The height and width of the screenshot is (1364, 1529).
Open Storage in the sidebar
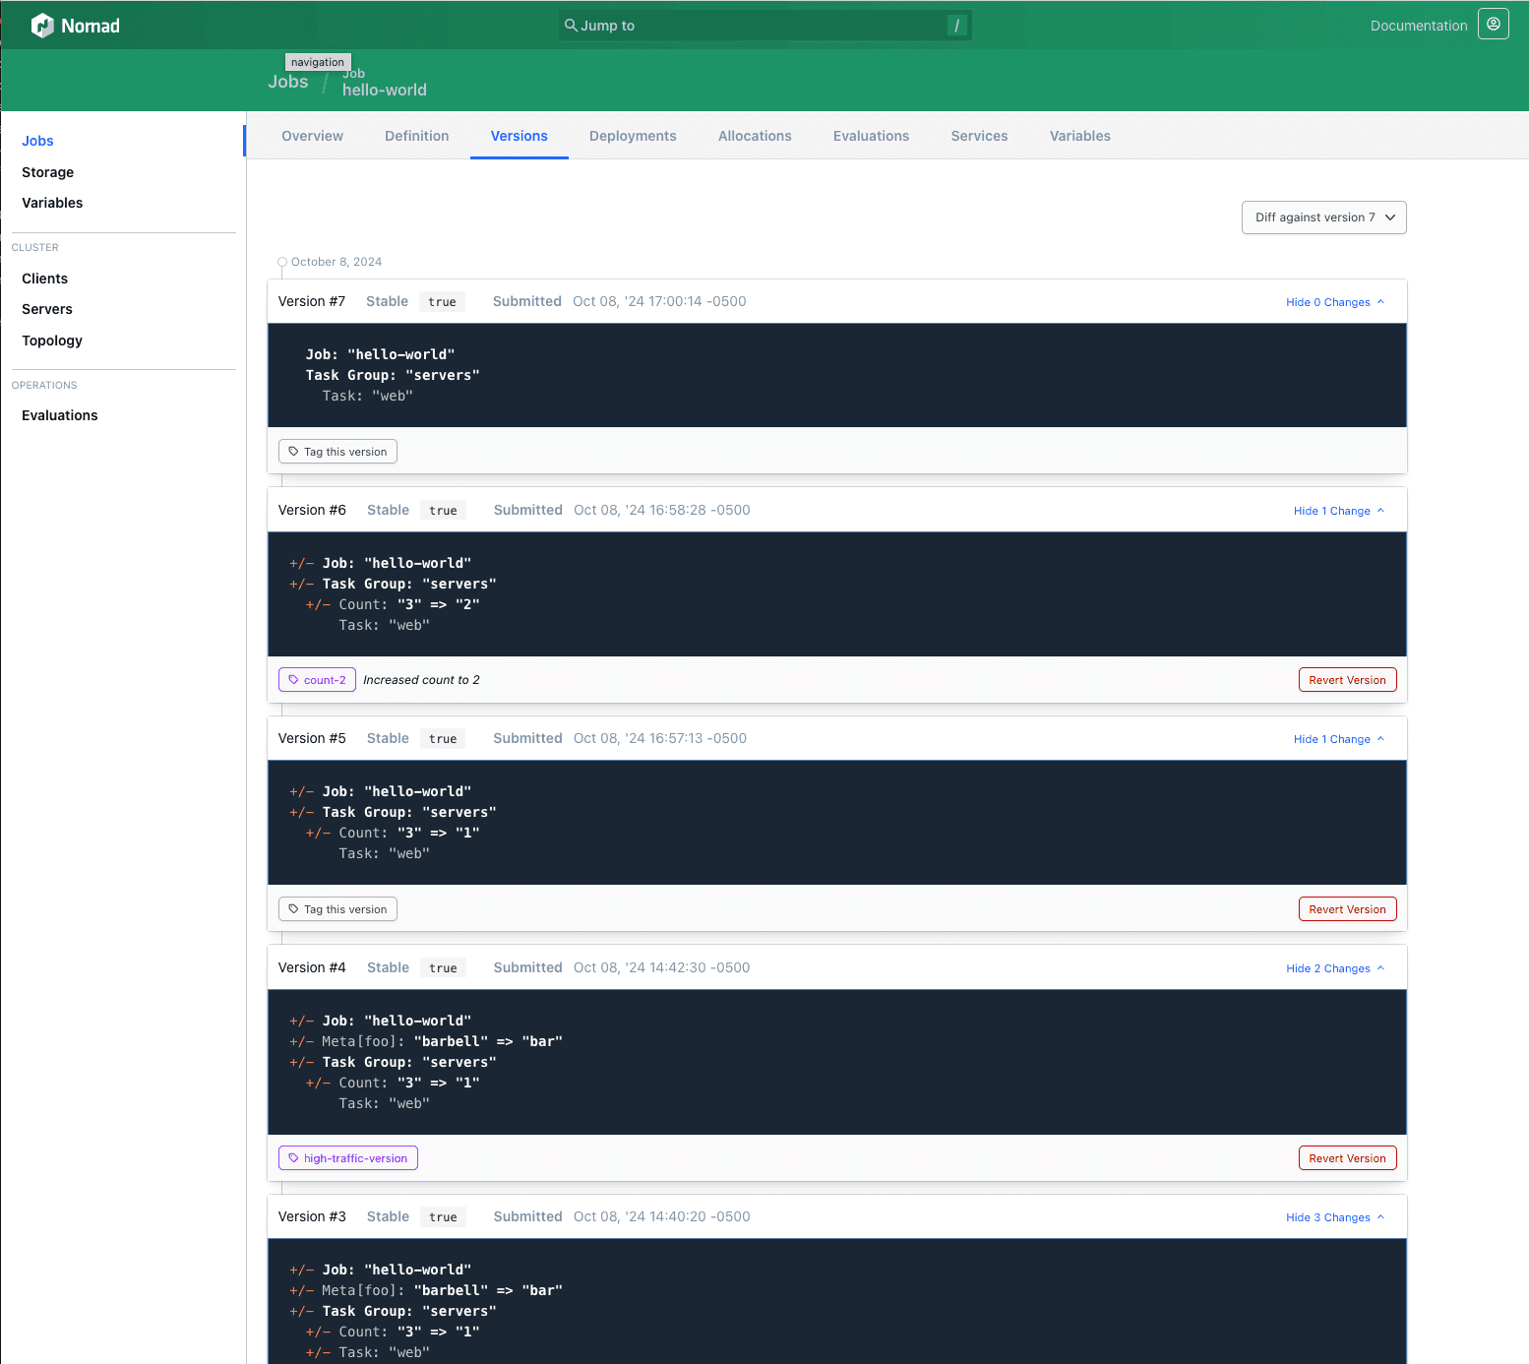pos(47,172)
